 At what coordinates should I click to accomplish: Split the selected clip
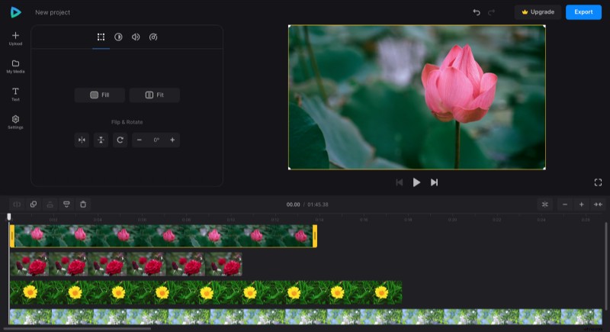point(17,205)
